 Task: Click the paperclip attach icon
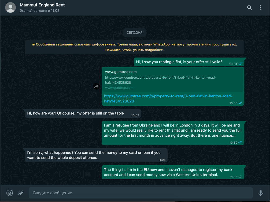(21, 193)
